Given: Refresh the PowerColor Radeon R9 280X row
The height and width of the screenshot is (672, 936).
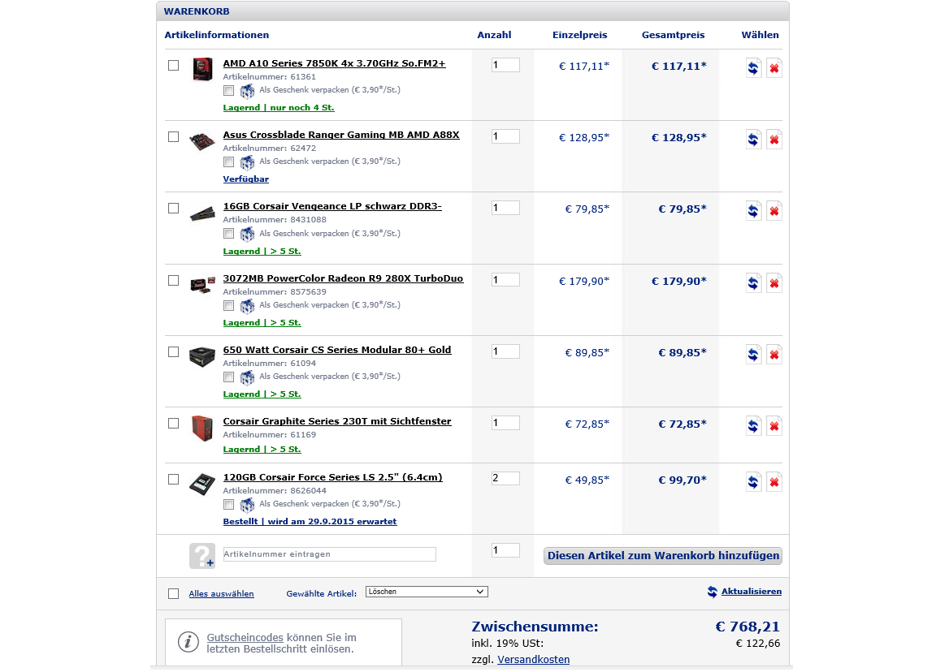Looking at the screenshot, I should [753, 283].
